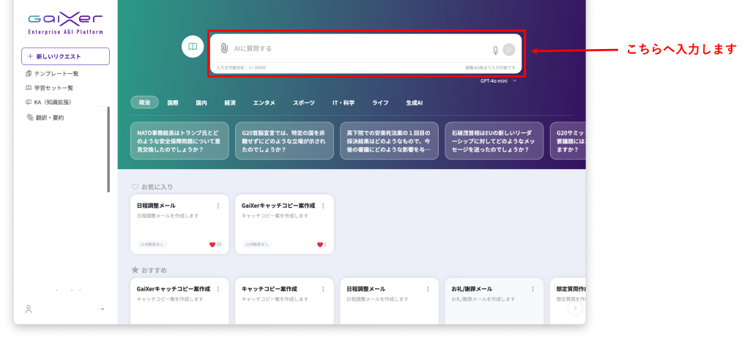Viewport: 750px width, 341px height.
Task: Toggle heart on favorite GaiXerキャッチコピー案作成 card
Action: 319,244
